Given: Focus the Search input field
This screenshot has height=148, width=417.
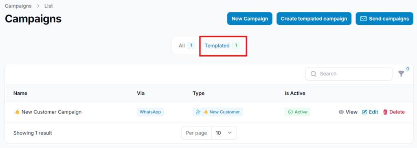Looking at the screenshot, I should 349,74.
